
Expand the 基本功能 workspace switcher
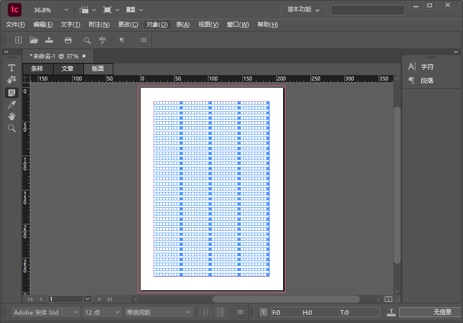pos(304,10)
